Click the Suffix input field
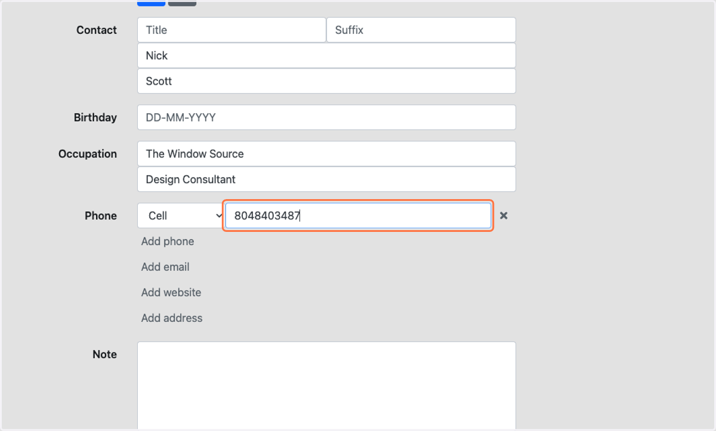Image resolution: width=716 pixels, height=431 pixels. tap(421, 30)
